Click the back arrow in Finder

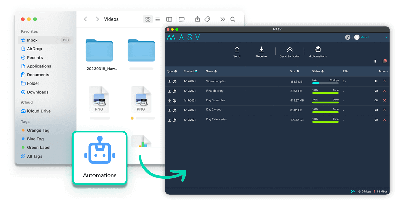click(x=85, y=19)
